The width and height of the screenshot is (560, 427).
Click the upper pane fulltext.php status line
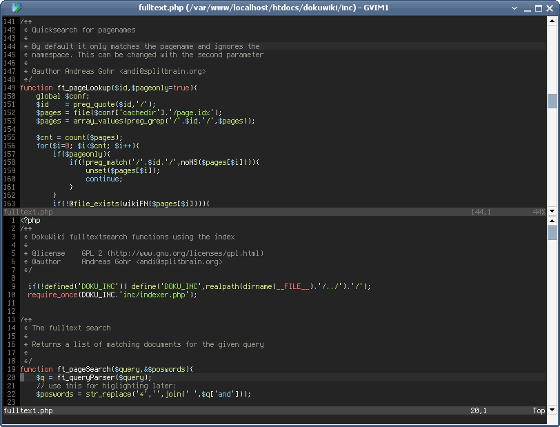pos(274,212)
